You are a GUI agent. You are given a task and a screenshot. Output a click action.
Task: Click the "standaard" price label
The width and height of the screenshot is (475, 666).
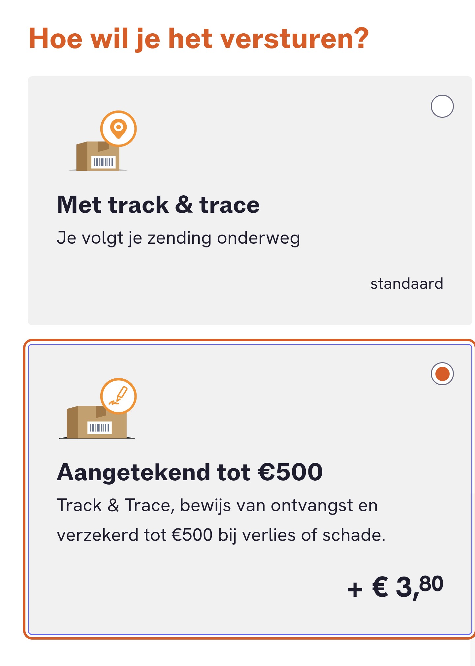pos(407,284)
